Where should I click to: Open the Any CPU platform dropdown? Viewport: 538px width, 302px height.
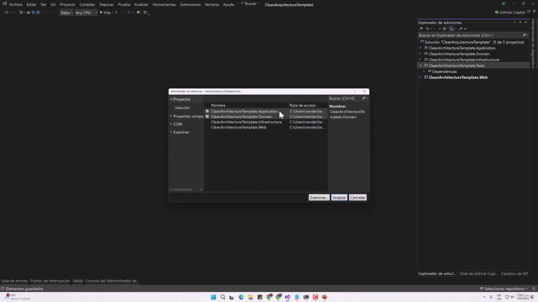tap(86, 13)
